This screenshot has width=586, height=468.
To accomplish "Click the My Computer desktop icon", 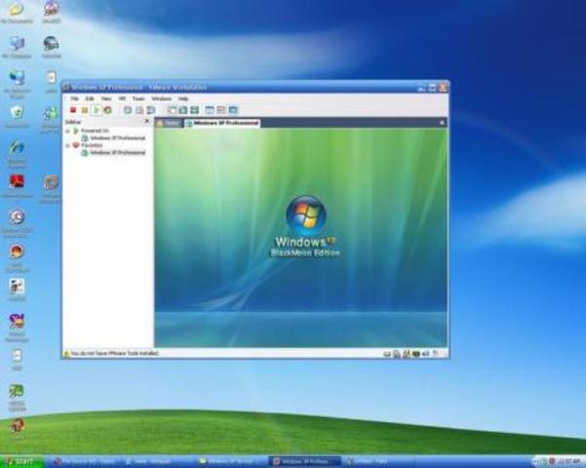I will coord(17,48).
